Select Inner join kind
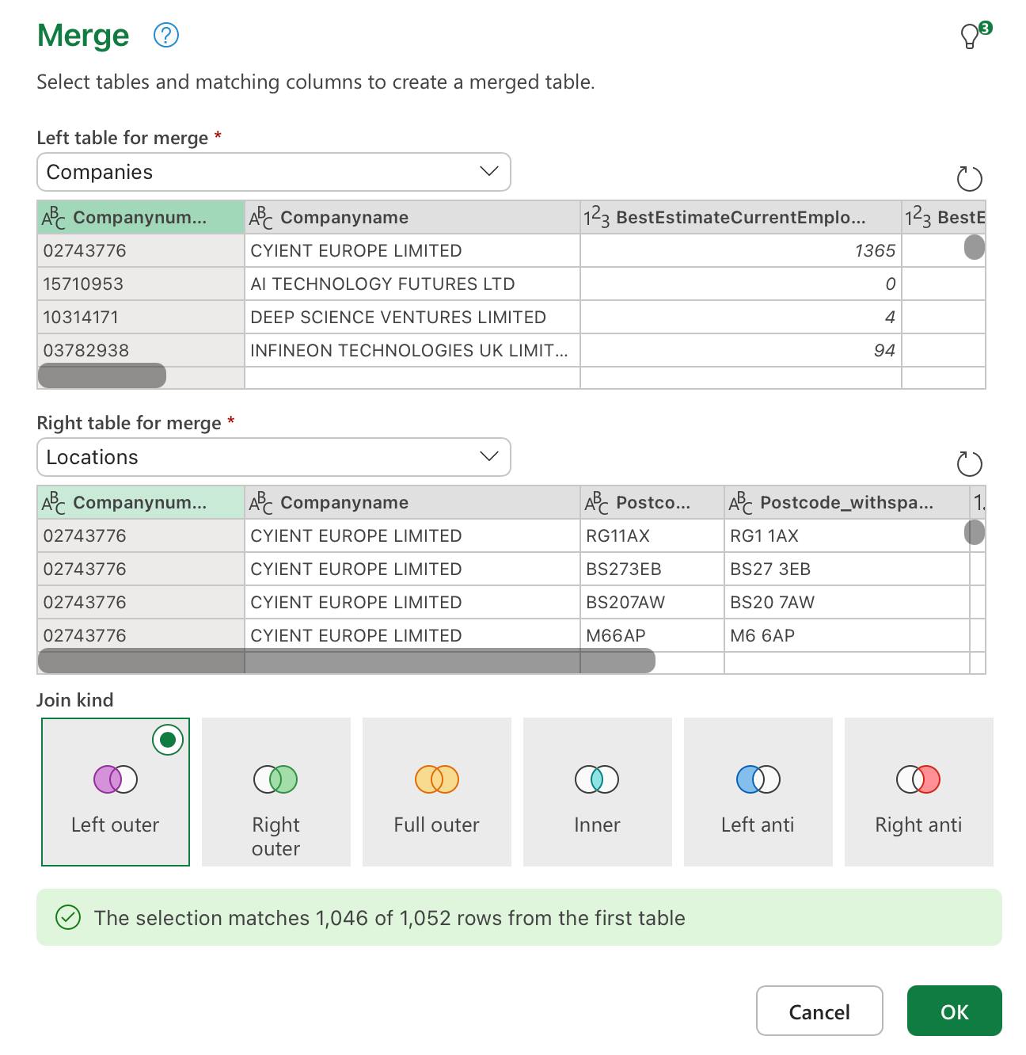Image resolution: width=1026 pixels, height=1055 pixels. click(x=598, y=792)
